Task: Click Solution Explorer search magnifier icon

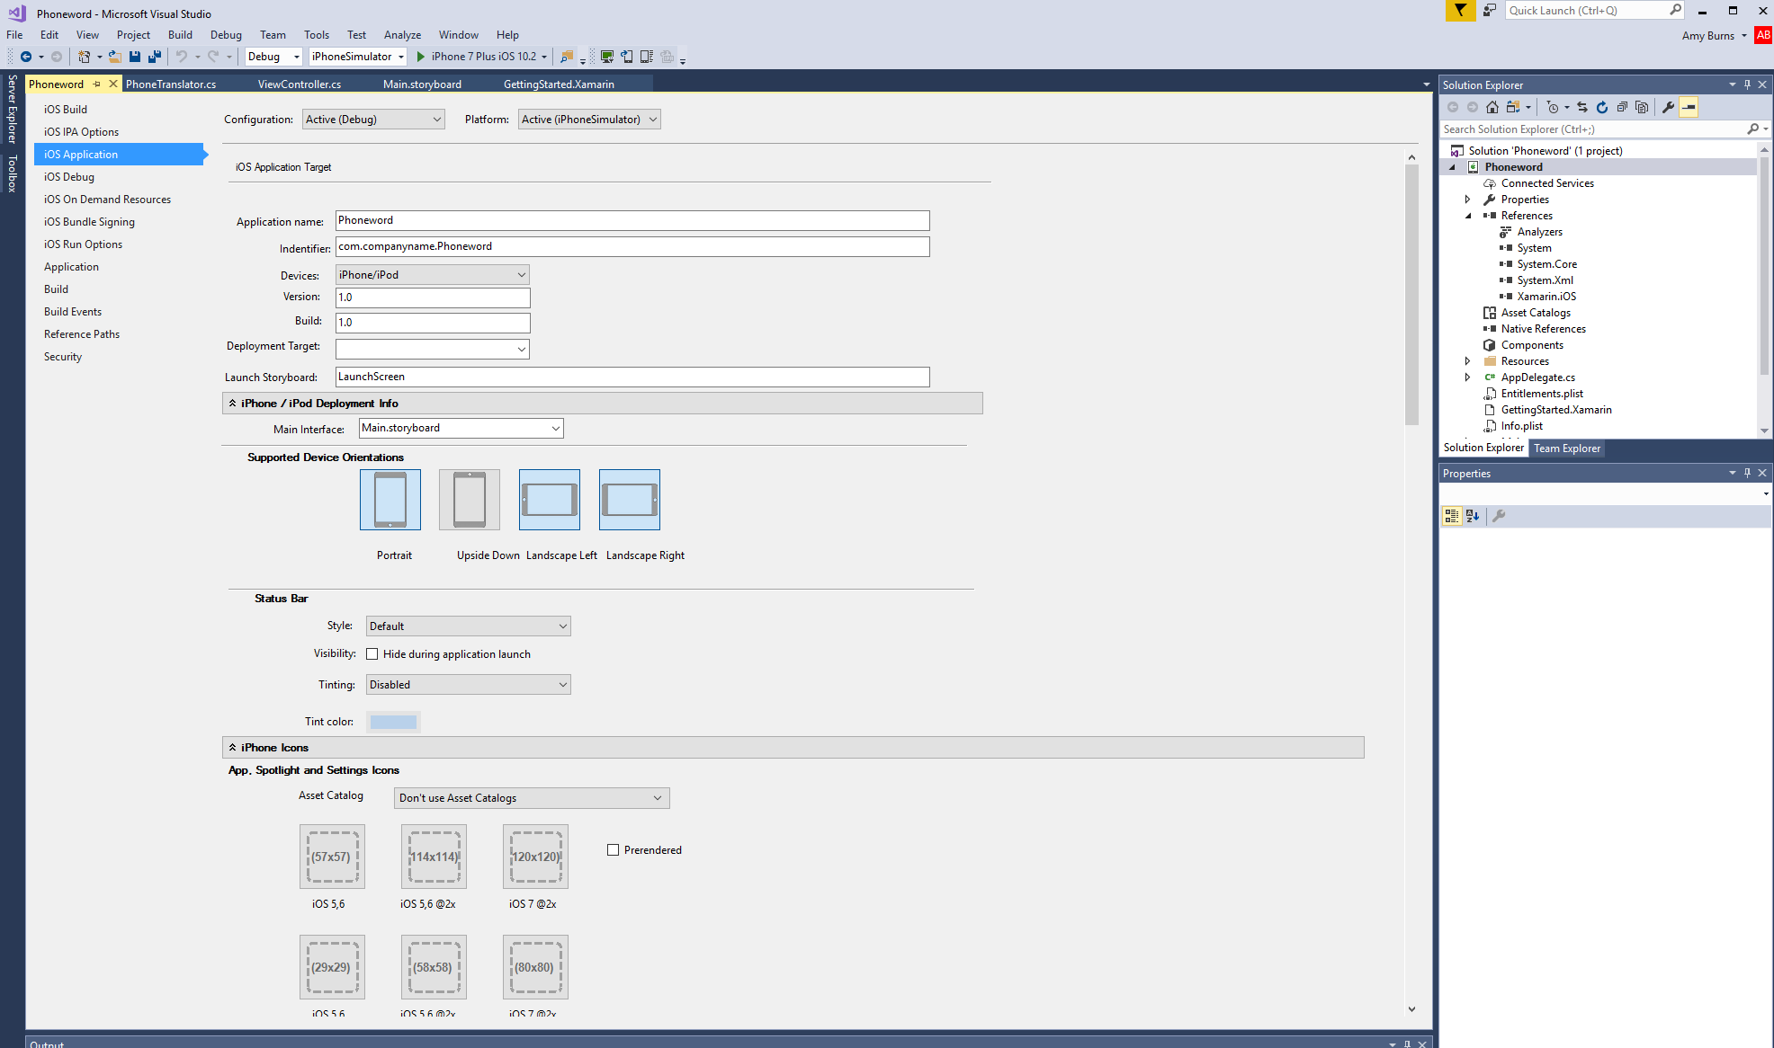Action: pos(1752,129)
